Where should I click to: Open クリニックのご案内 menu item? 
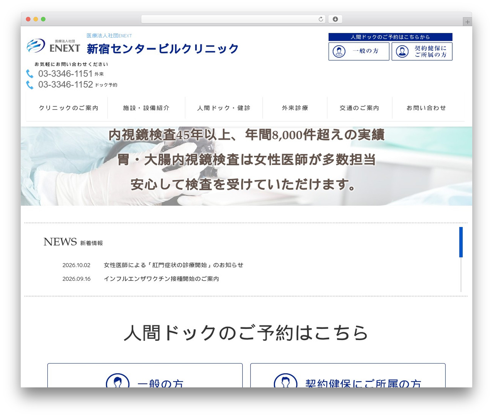[x=69, y=108]
